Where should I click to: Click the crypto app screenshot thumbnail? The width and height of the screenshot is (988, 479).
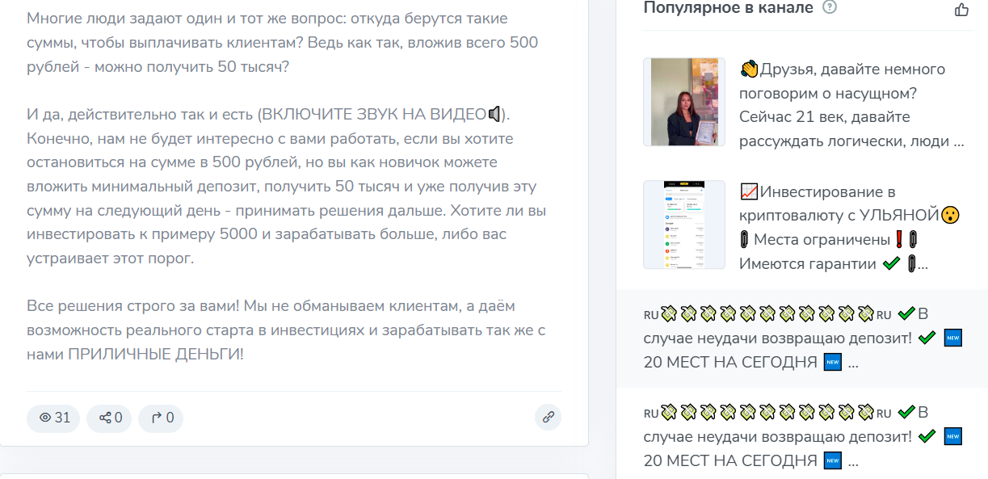[683, 224]
